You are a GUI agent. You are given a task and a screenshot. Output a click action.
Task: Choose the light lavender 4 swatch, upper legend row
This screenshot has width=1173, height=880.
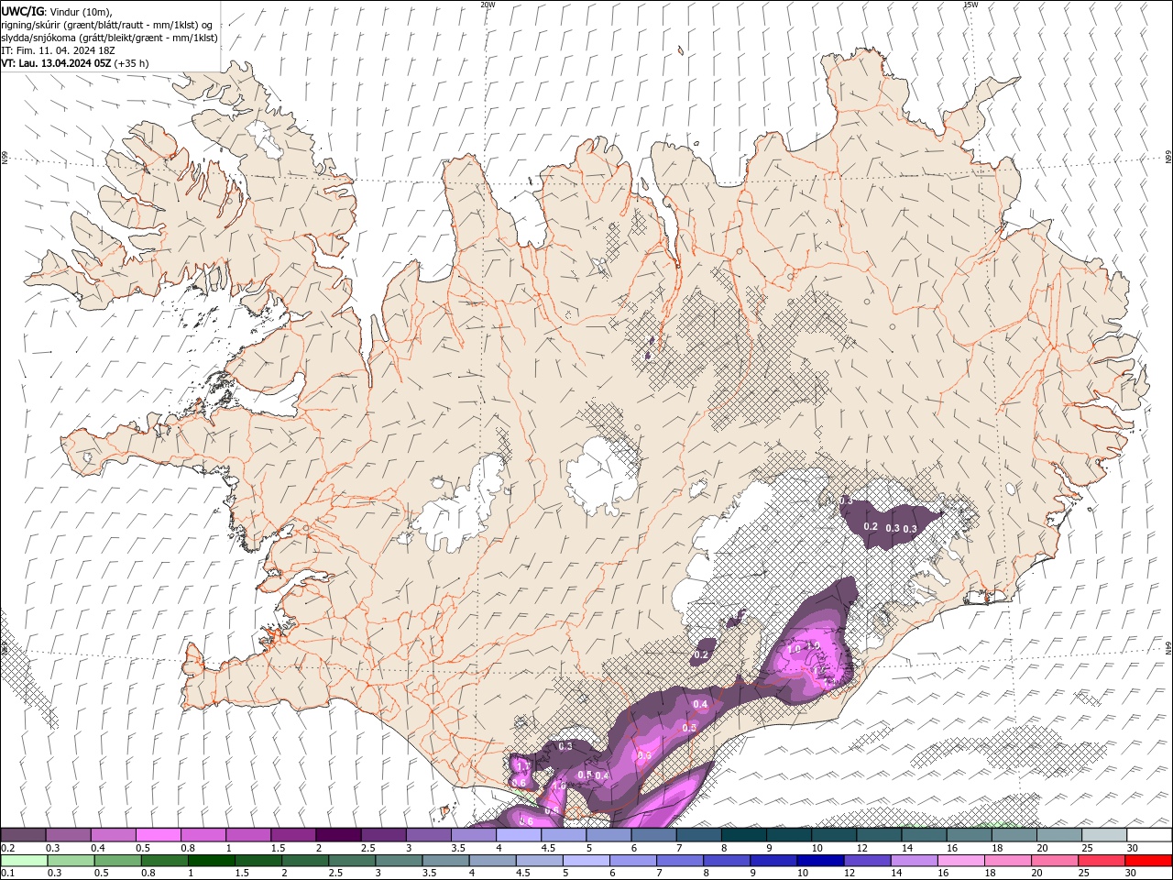(519, 835)
